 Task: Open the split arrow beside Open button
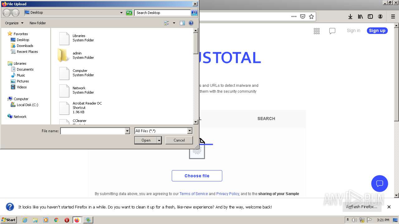point(159,140)
